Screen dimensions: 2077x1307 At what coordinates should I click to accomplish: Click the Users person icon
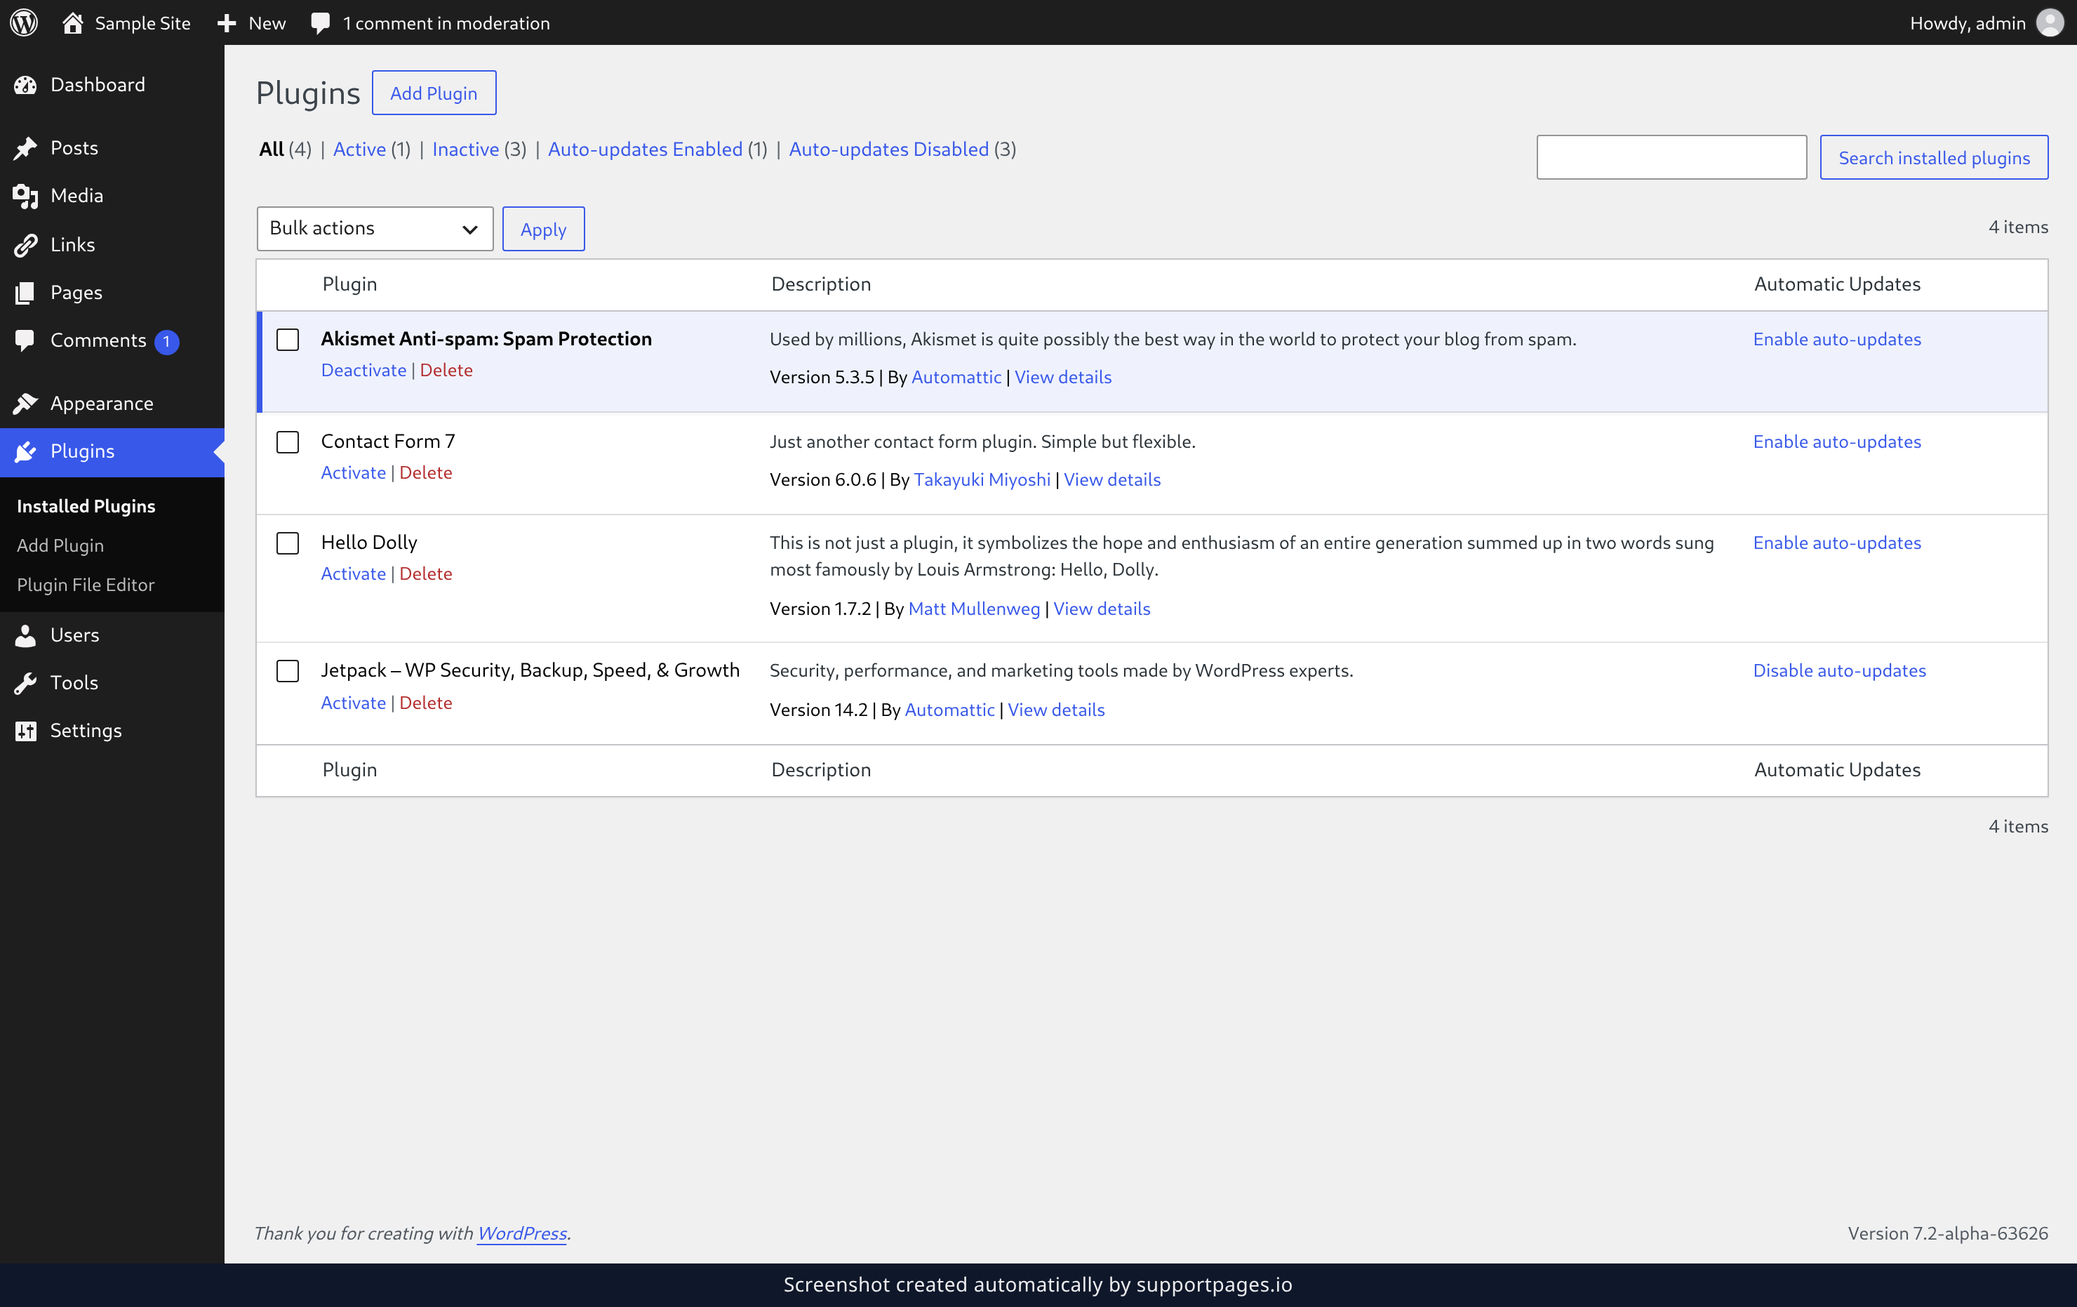[26, 635]
